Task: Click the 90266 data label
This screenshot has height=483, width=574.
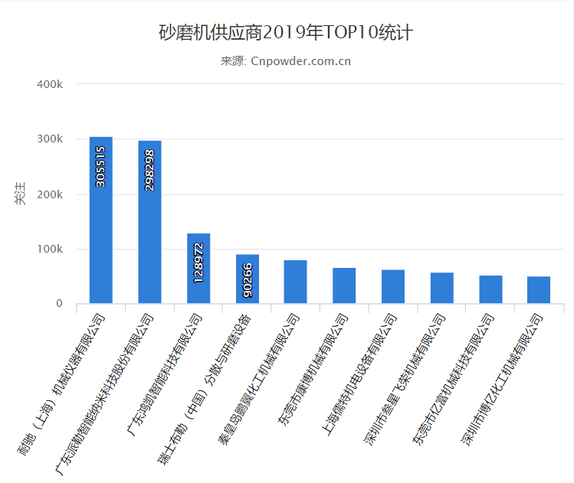Action: coord(247,280)
